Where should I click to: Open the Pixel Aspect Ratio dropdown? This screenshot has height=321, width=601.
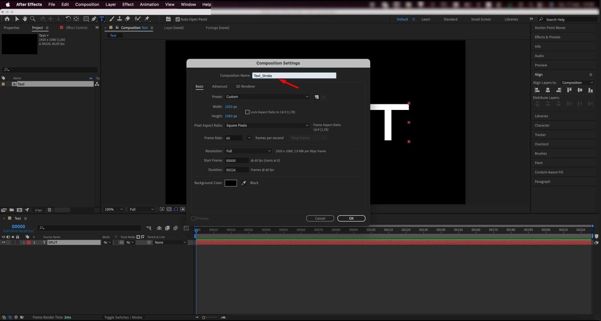[x=267, y=125]
